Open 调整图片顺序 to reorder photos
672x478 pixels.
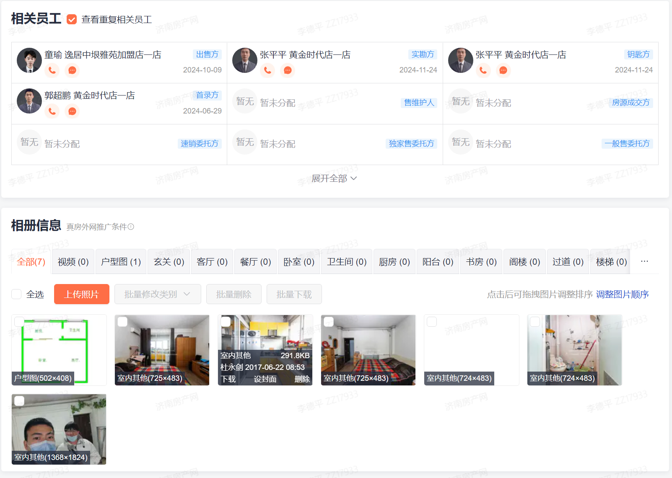622,295
